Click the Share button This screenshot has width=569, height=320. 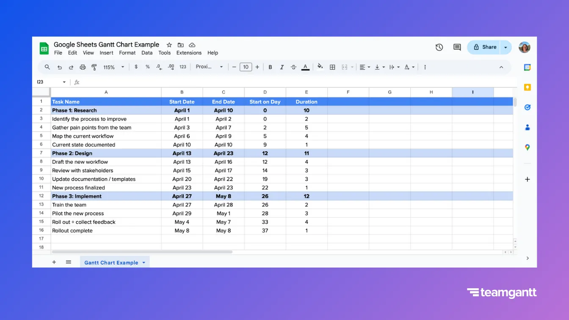489,47
